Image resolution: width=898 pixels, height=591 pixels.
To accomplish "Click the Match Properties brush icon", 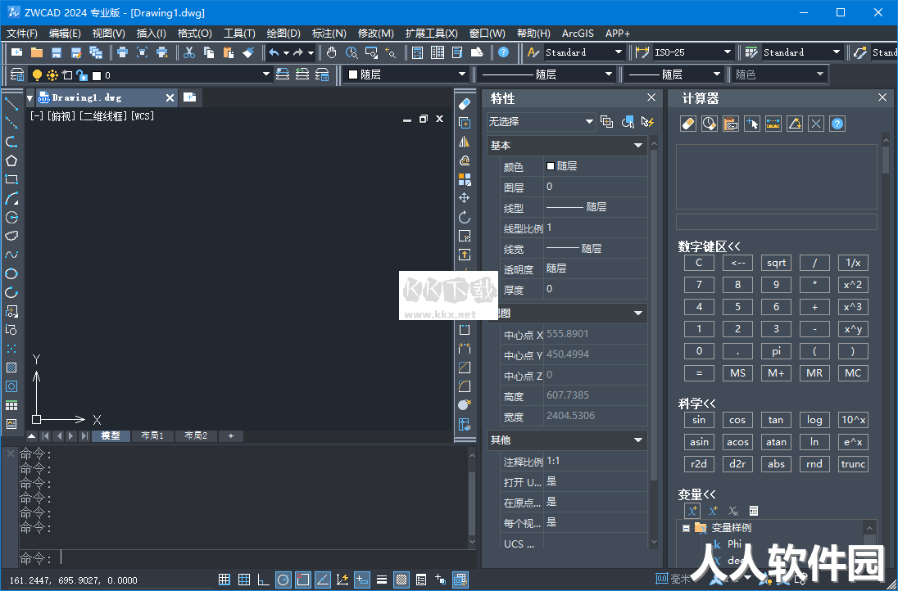I will (248, 52).
